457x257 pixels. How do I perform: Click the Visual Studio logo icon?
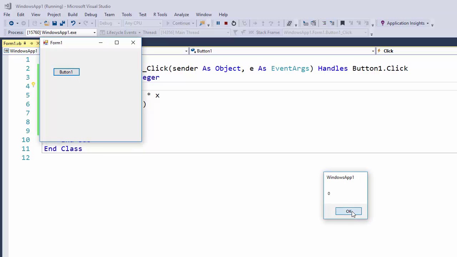7,6
